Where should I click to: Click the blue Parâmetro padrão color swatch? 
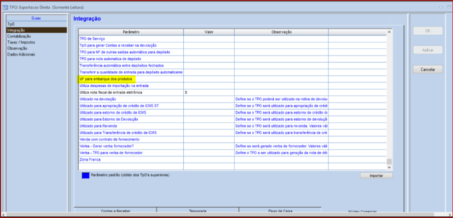click(86, 175)
